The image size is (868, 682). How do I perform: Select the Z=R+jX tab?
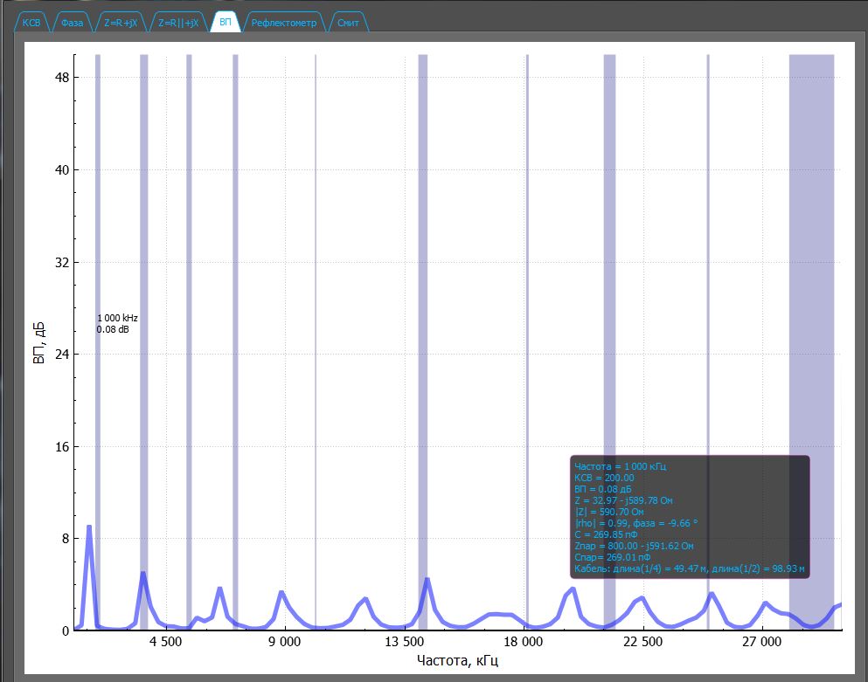point(119,24)
